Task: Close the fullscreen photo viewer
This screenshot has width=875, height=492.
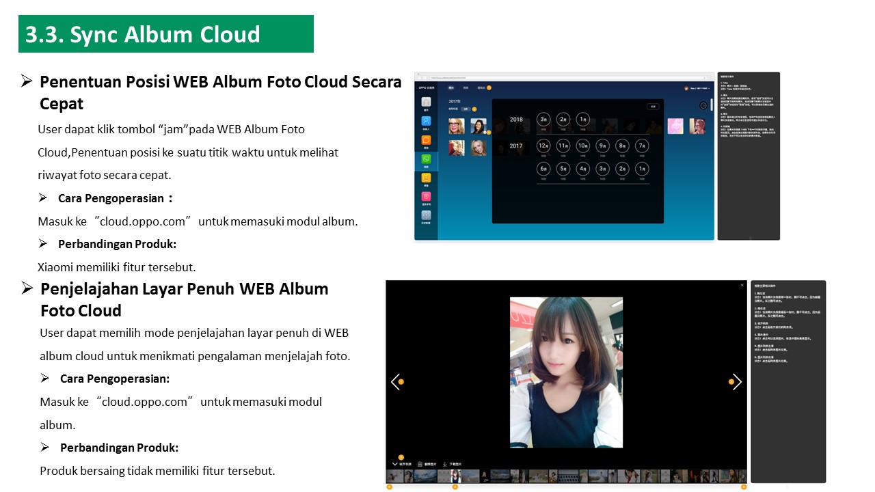Action: 742,285
